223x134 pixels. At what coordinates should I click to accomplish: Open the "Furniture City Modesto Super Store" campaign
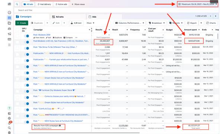tap(54, 90)
